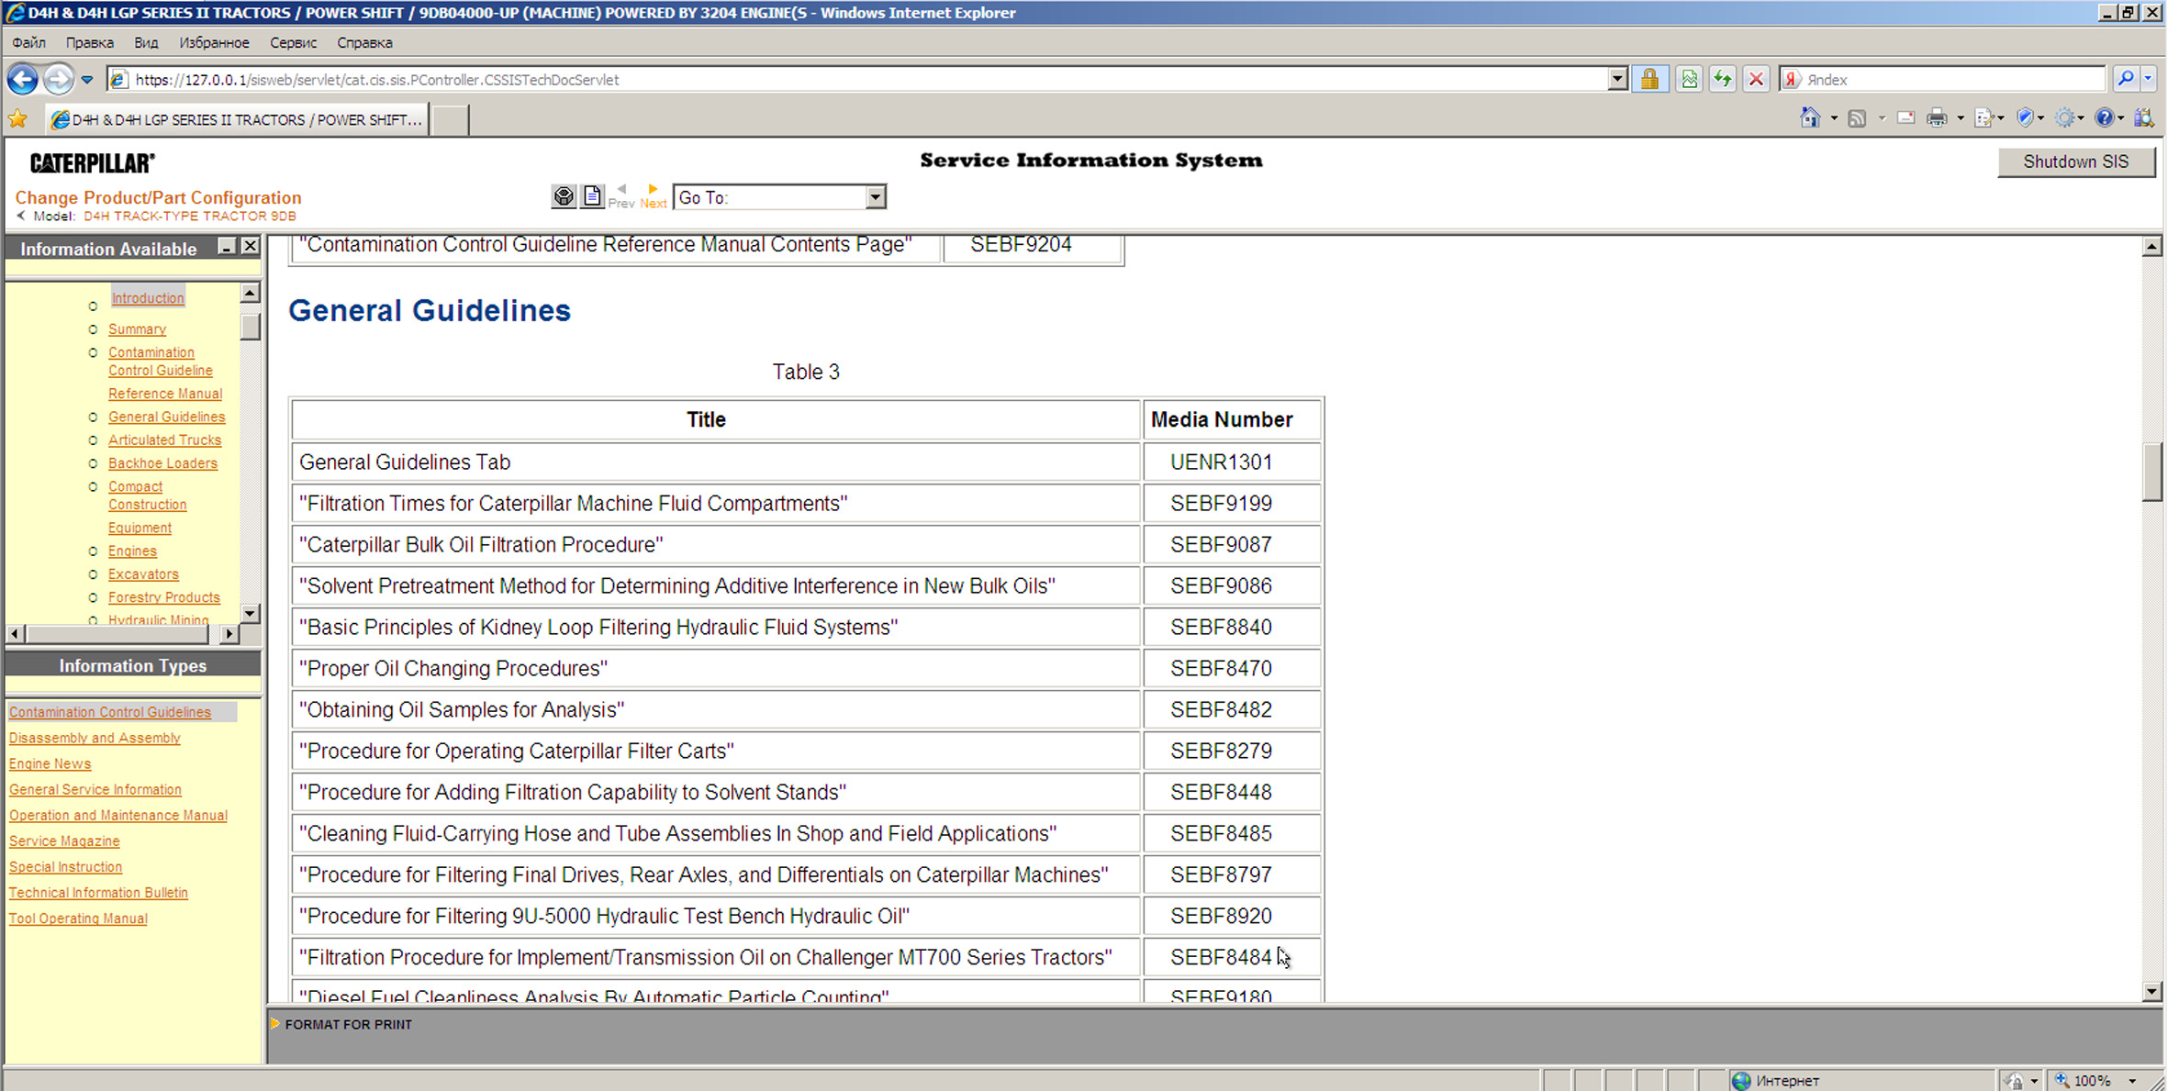Image resolution: width=2168 pixels, height=1091 pixels.
Task: Expand FORMAT FOR PRINT arrow
Action: 274,1024
